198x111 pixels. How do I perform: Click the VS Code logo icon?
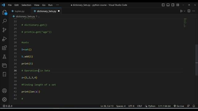pyautogui.click(x=3, y=5)
